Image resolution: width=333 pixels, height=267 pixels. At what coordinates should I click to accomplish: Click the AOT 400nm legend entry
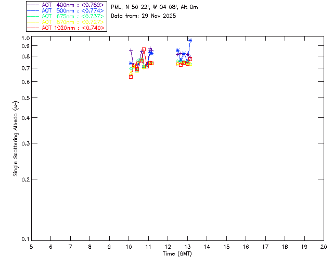coord(66,5)
